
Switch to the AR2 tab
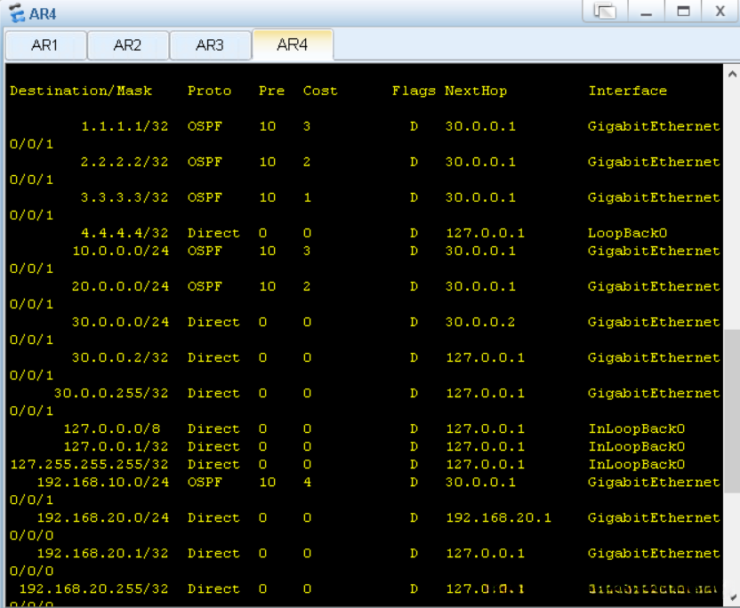tap(127, 45)
